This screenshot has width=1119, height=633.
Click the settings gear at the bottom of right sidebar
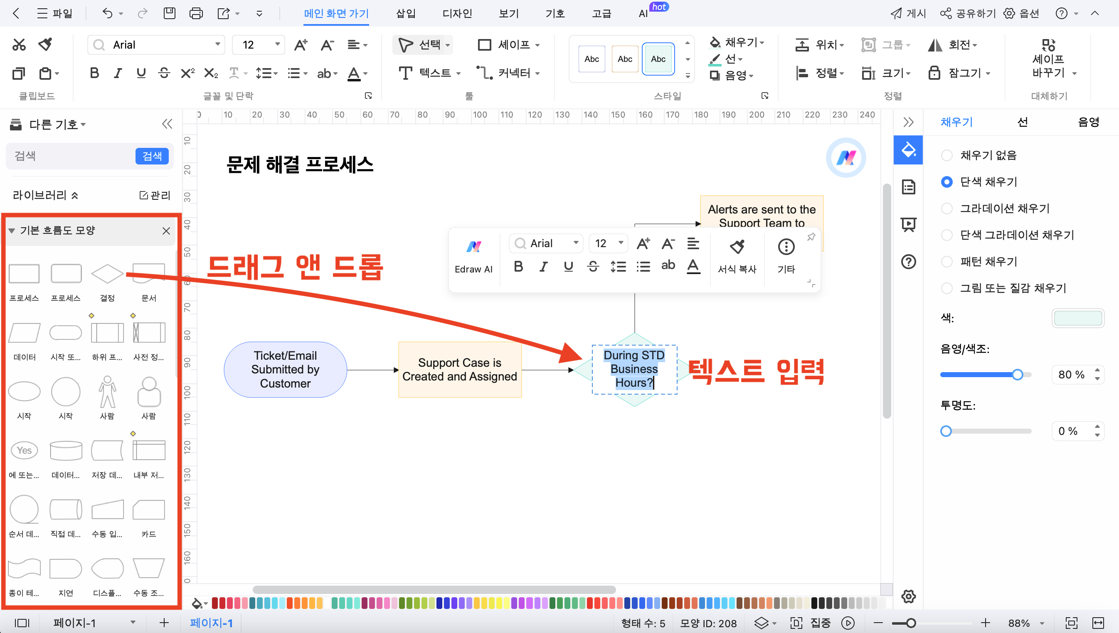908,596
